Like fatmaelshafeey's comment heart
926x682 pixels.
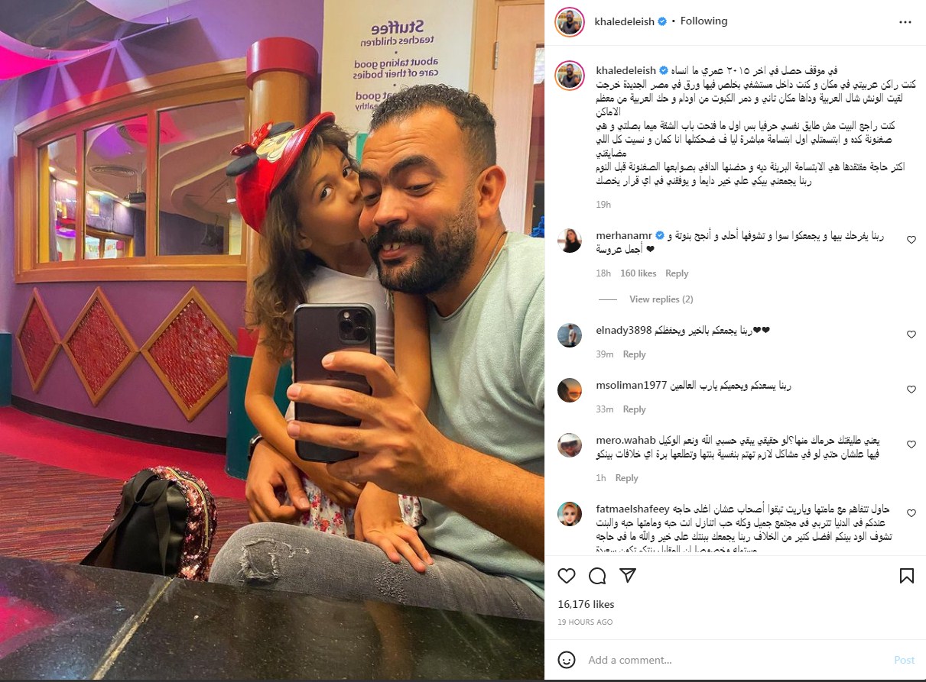pos(911,512)
